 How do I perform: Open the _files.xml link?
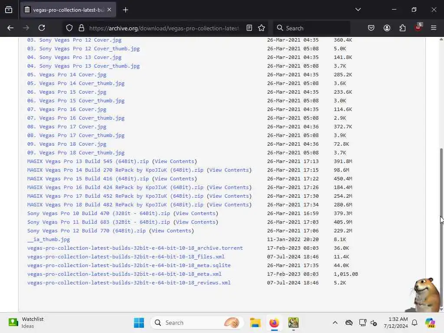pyautogui.click(x=126, y=257)
